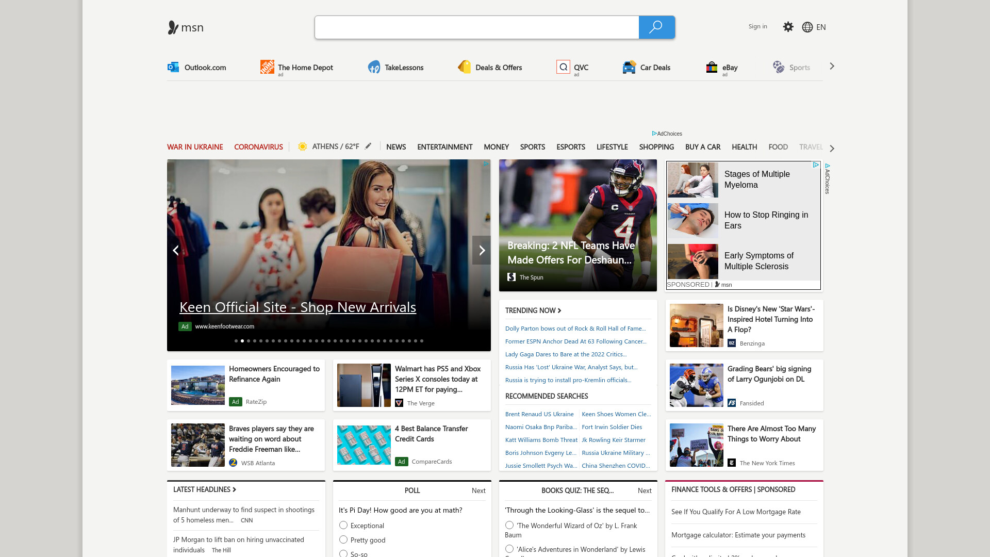This screenshot has height=557, width=990.
Task: Click the Sports icon
Action: click(x=778, y=67)
